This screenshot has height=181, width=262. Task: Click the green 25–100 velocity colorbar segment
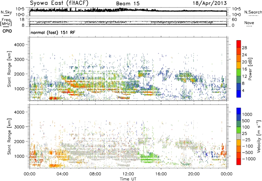pyautogui.click(x=239, y=130)
